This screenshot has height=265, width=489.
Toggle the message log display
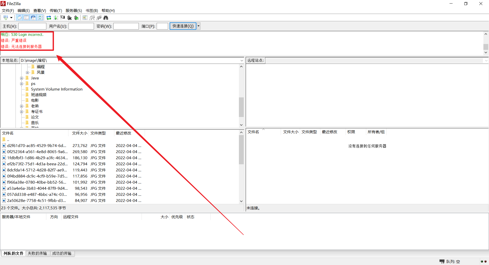tap(20, 18)
